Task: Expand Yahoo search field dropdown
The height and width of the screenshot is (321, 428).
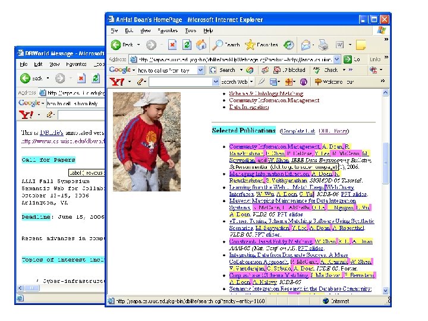Action: 216,81
